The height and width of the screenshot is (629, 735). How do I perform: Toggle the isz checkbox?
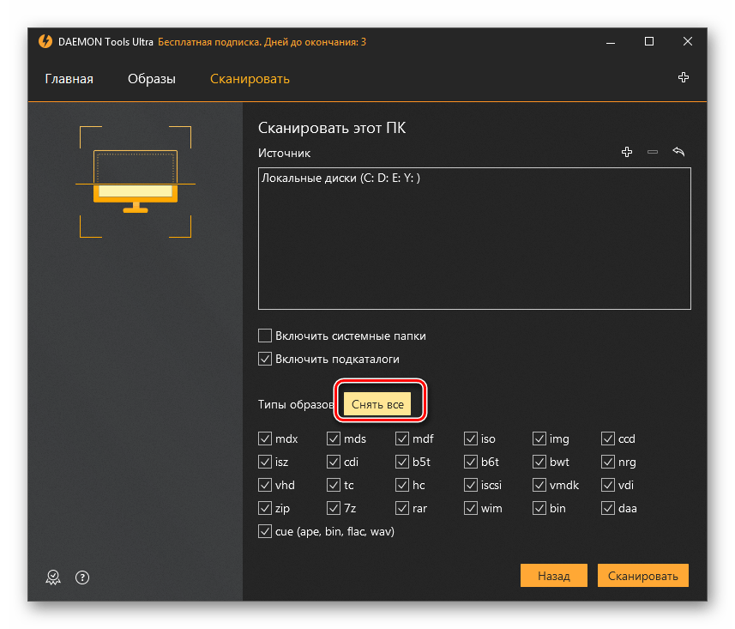point(265,462)
